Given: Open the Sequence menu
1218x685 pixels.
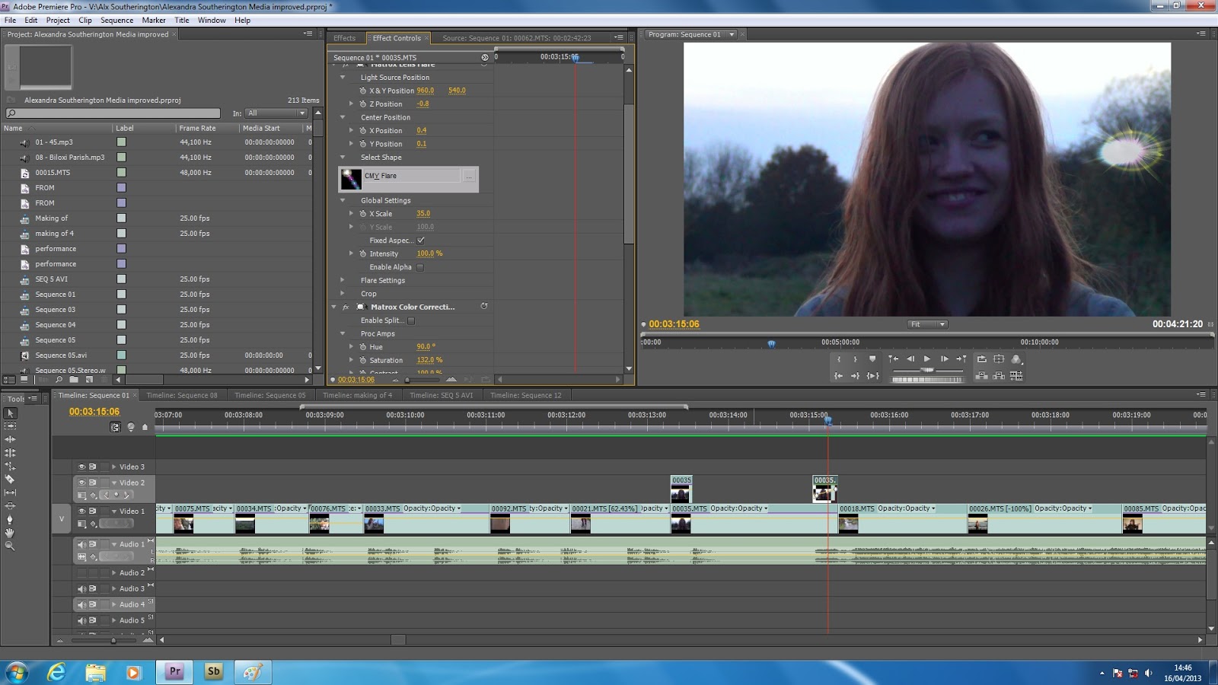Looking at the screenshot, I should coord(116,21).
